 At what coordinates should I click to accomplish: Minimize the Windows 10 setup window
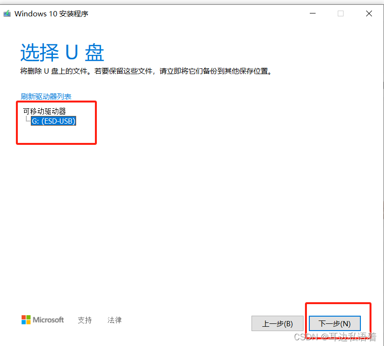coord(313,13)
